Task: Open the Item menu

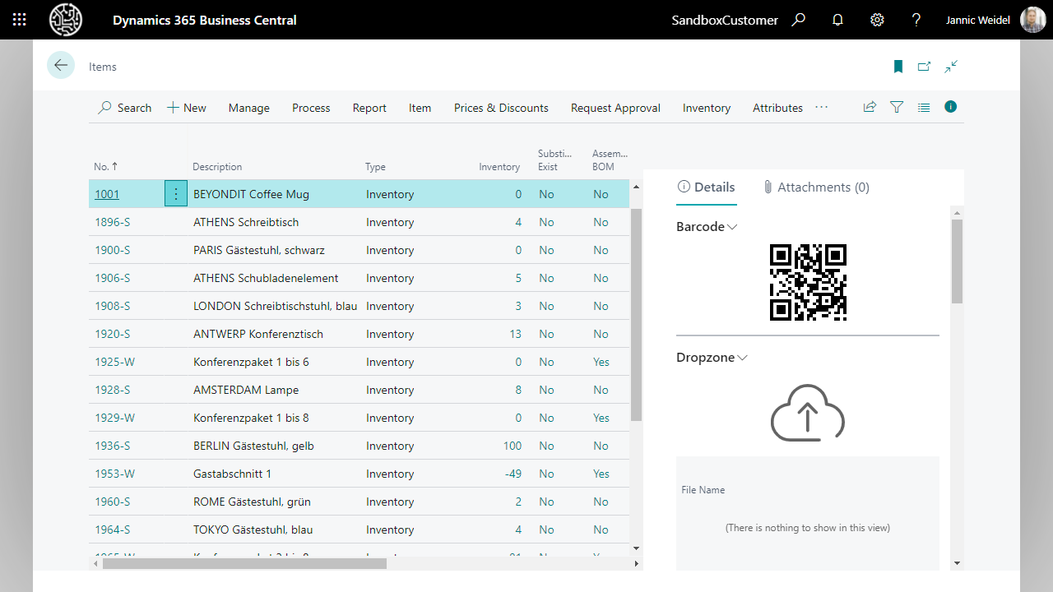Action: pyautogui.click(x=420, y=108)
